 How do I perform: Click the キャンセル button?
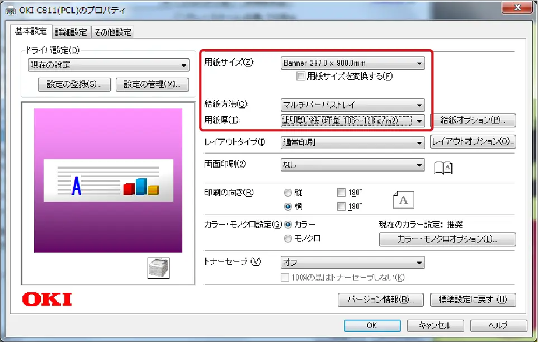point(436,326)
